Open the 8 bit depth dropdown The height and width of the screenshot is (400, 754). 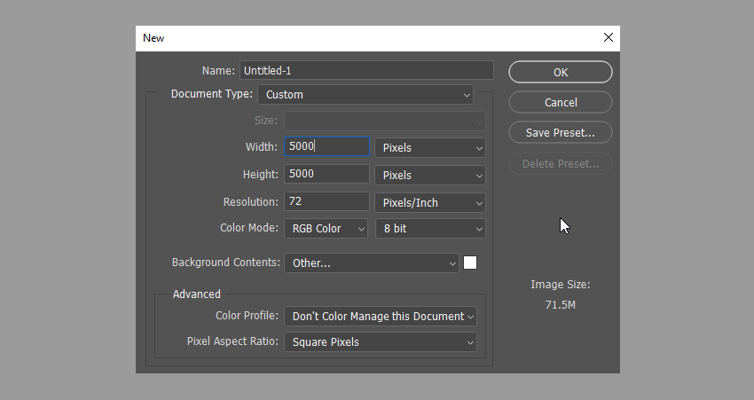[x=430, y=229]
